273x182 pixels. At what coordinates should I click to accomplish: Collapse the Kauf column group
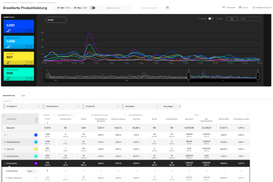point(248,115)
